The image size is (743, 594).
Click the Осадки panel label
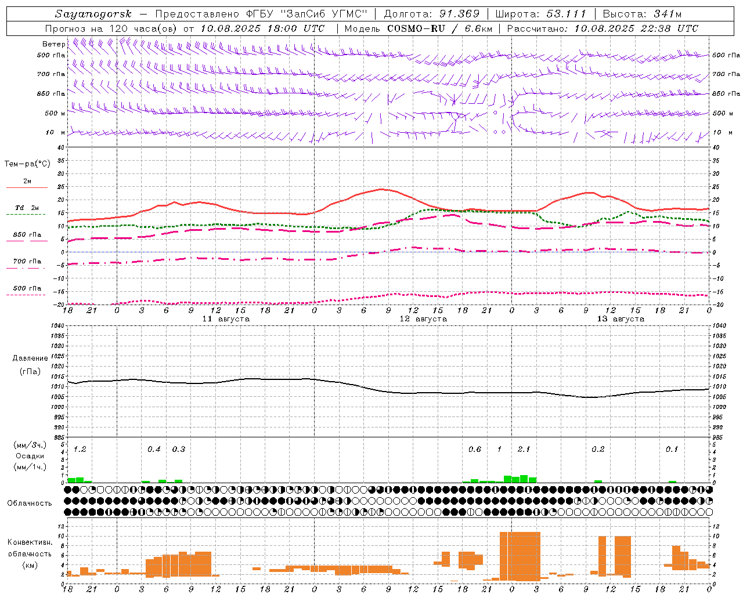pyautogui.click(x=30, y=456)
